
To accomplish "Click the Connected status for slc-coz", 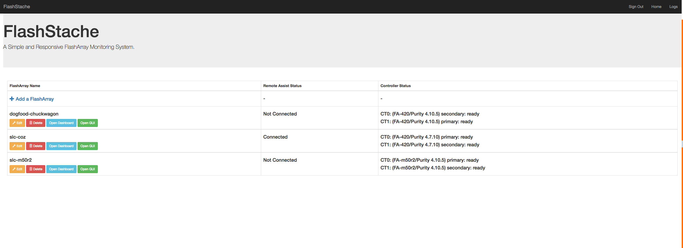I will tap(275, 137).
